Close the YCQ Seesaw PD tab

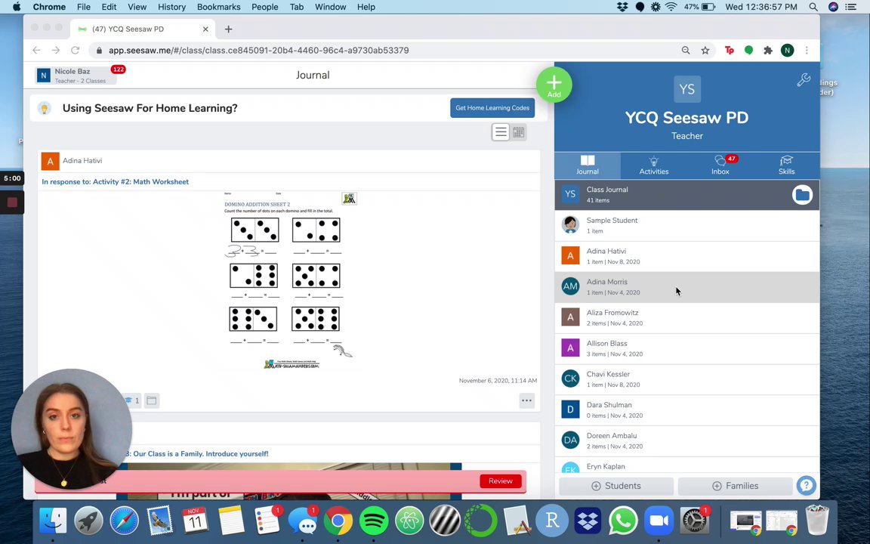pos(205,29)
